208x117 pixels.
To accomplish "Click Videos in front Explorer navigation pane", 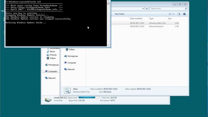I will 72,49.
